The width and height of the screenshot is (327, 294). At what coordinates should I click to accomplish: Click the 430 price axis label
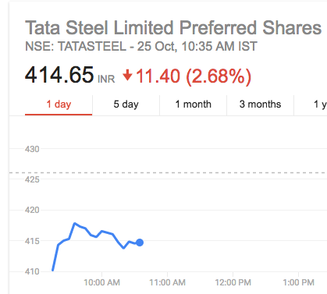[32, 149]
